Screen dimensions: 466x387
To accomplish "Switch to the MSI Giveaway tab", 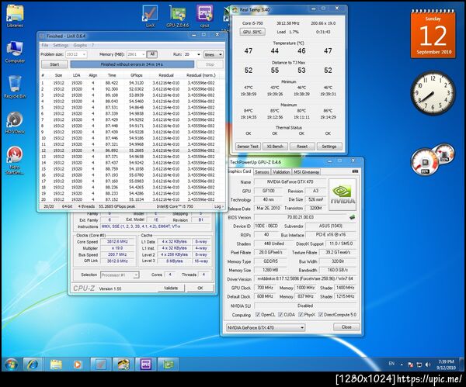I will pos(307,172).
